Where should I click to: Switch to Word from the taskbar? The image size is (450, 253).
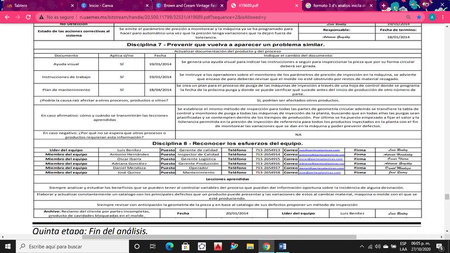pyautogui.click(x=283, y=246)
